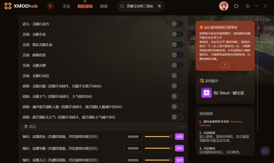Image resolution: width=274 pixels, height=163 pixels.
Task: Click the search magnifier icon
Action: coord(122,6)
